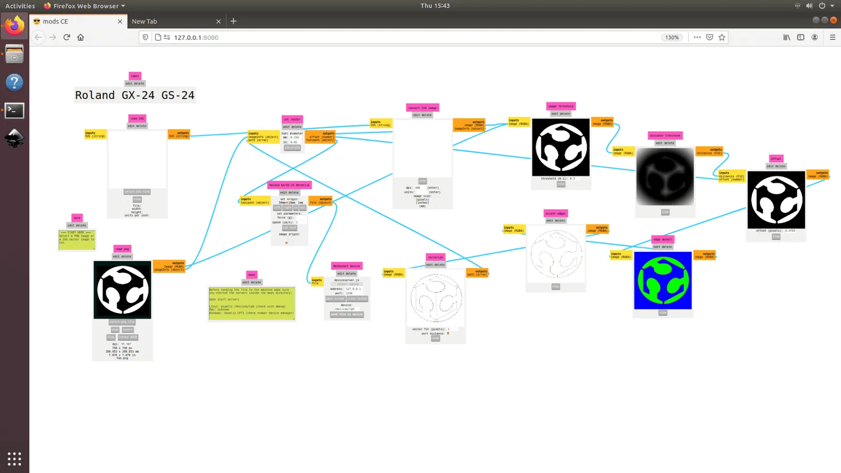
Task: Open the Firefox account icon
Action: tap(815, 37)
